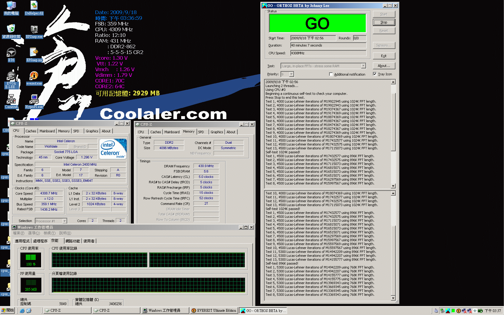The image size is (504, 315).
Task: Click the PF usage 285 MB gauge
Action: click(x=31, y=285)
